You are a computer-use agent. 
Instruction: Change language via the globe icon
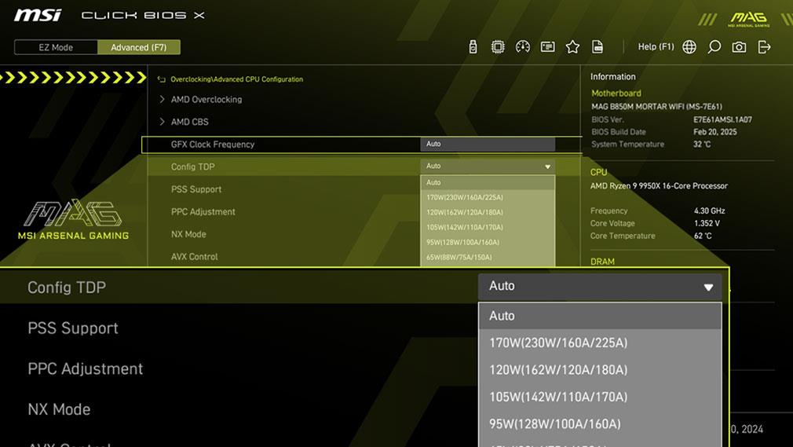tap(689, 47)
